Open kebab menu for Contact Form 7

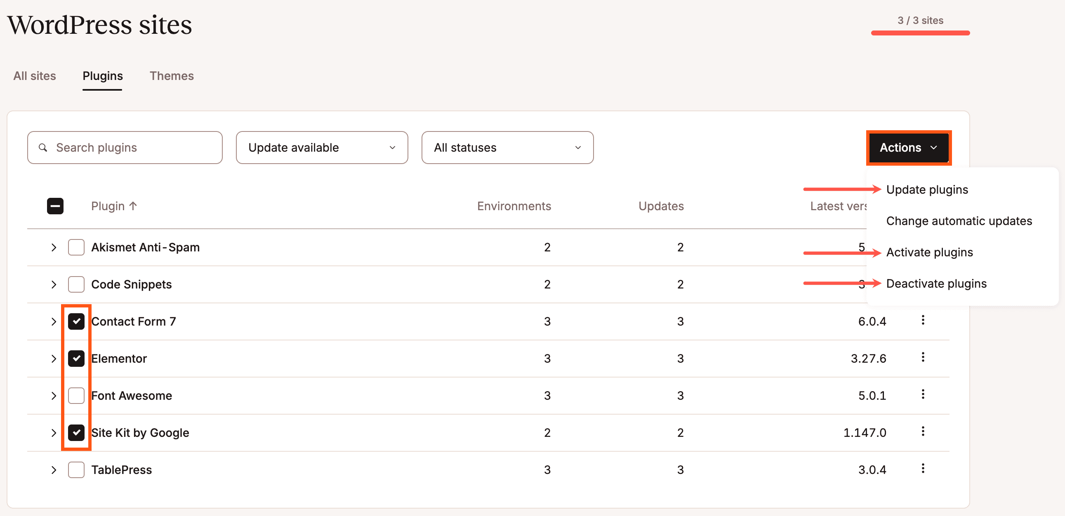tap(923, 320)
